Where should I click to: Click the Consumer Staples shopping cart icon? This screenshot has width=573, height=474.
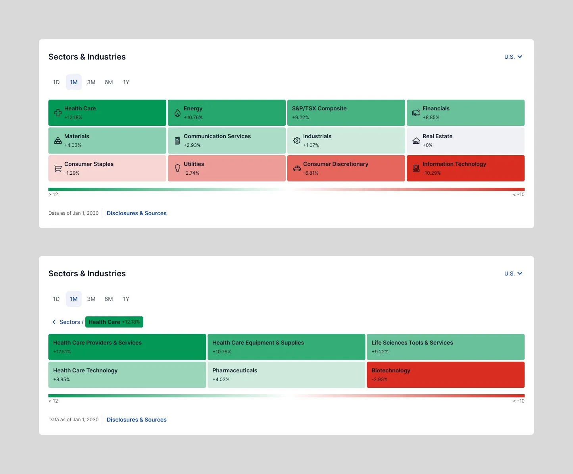click(58, 168)
